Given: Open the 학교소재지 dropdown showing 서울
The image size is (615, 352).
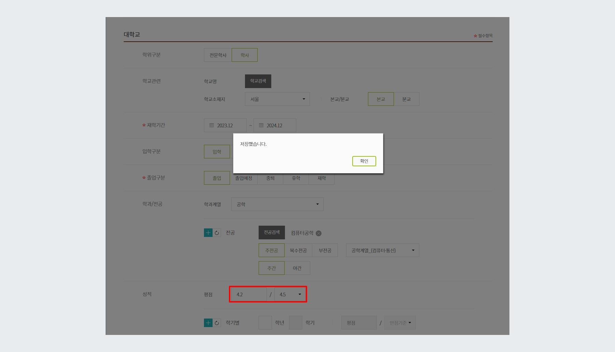Looking at the screenshot, I should pos(277,99).
